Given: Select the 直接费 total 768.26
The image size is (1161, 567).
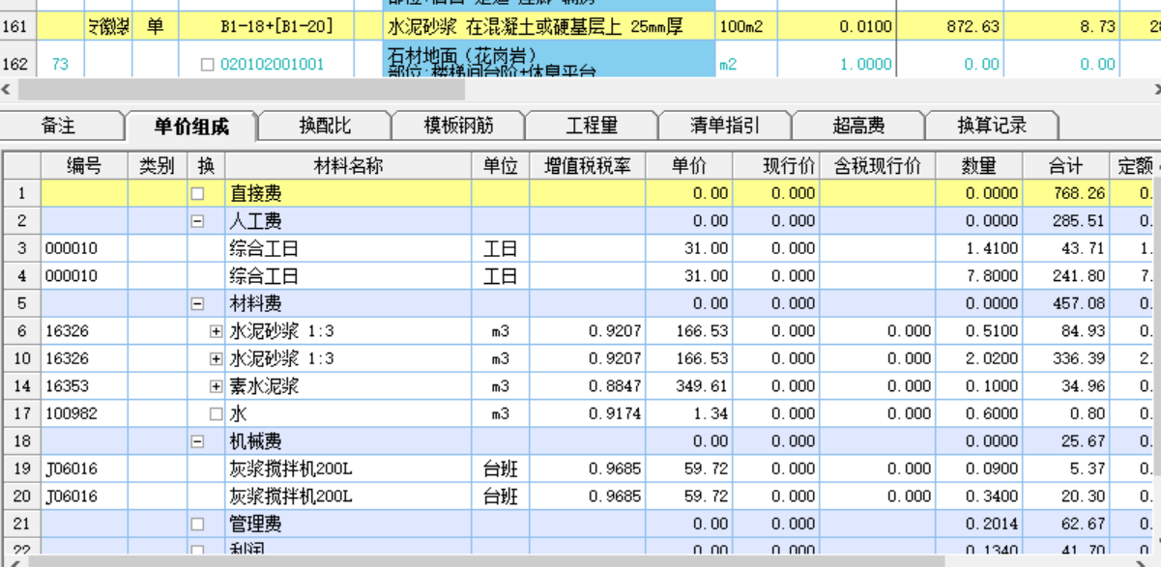Looking at the screenshot, I should 1065,193.
